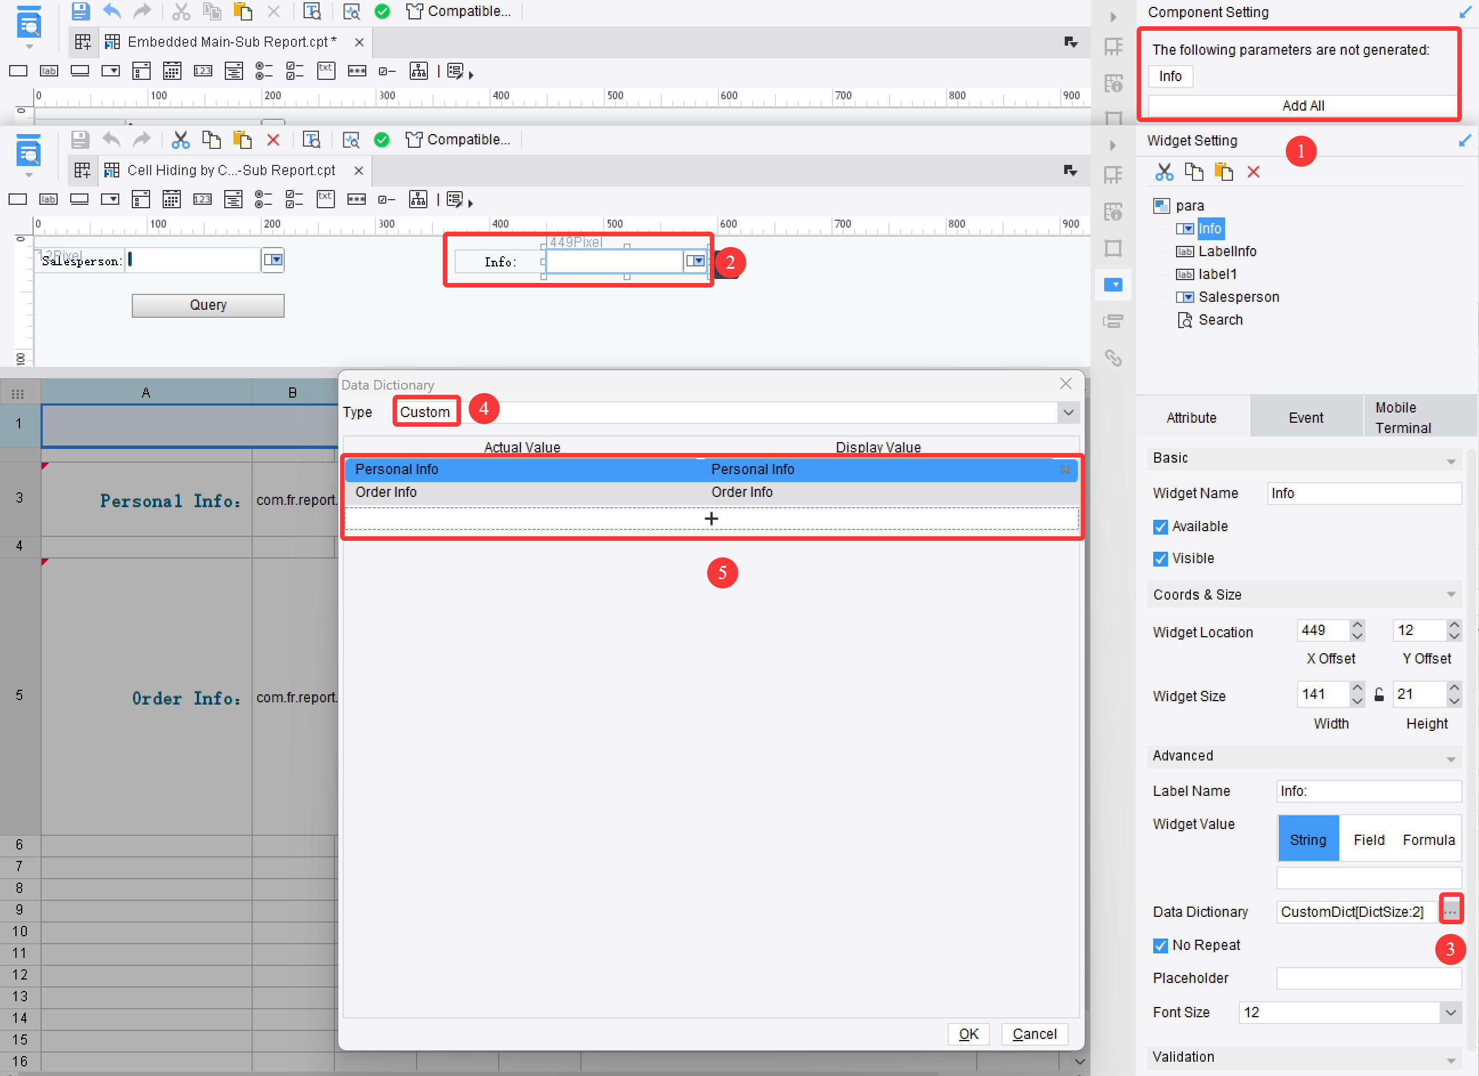The height and width of the screenshot is (1076, 1479).
Task: Increase X Offset with the up stepper
Action: 1357,625
